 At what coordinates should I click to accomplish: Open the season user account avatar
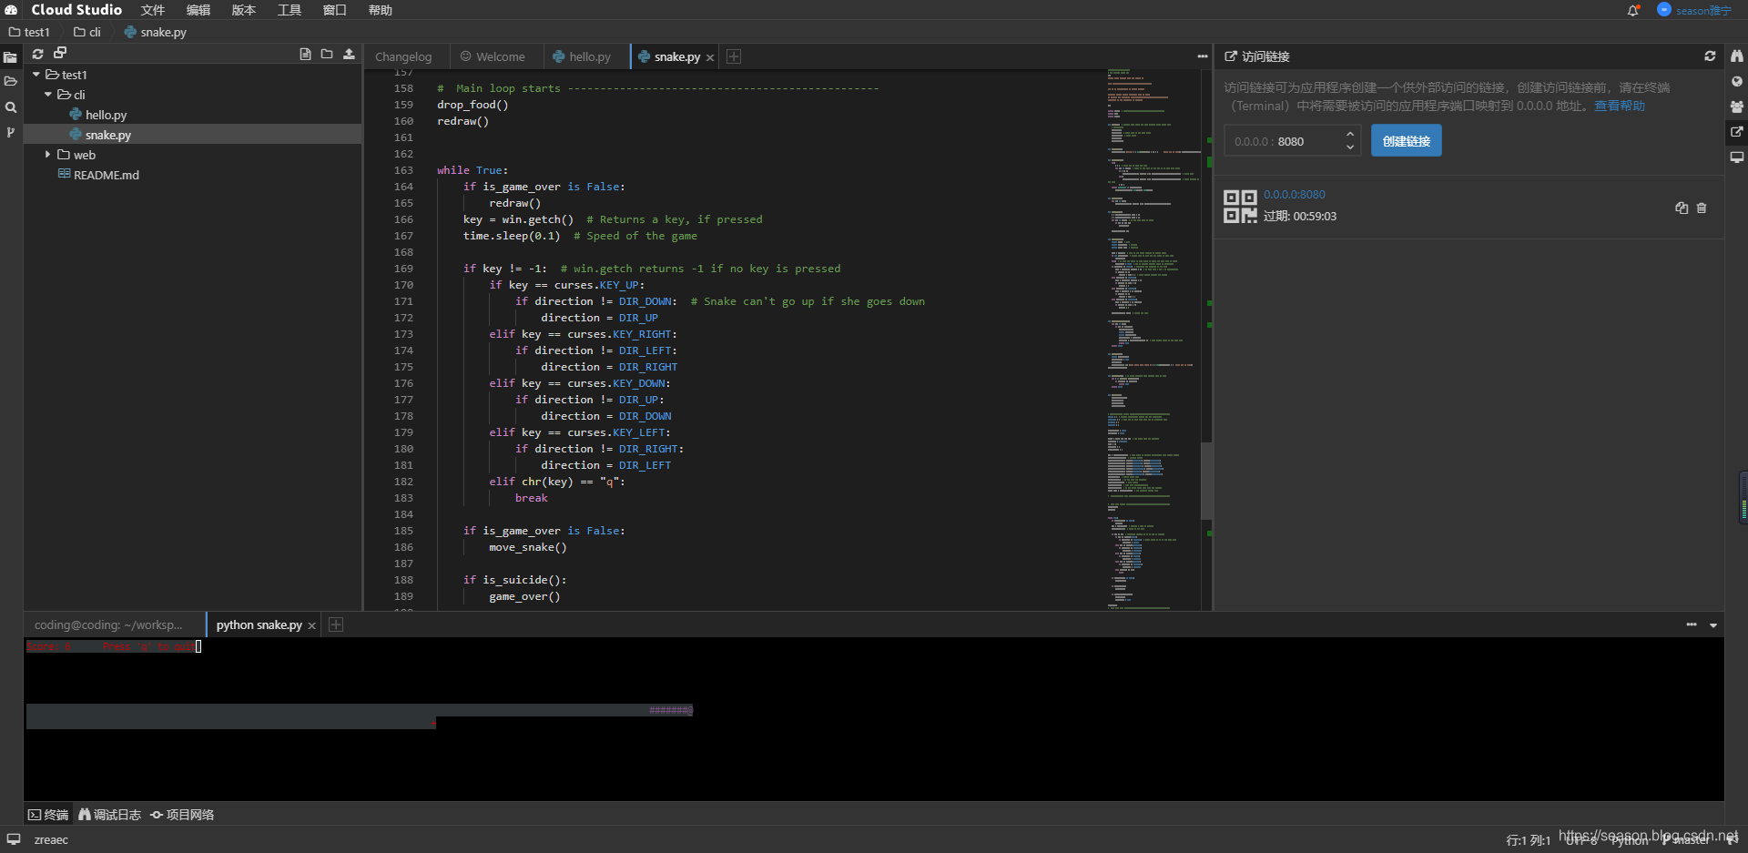[x=1664, y=10]
